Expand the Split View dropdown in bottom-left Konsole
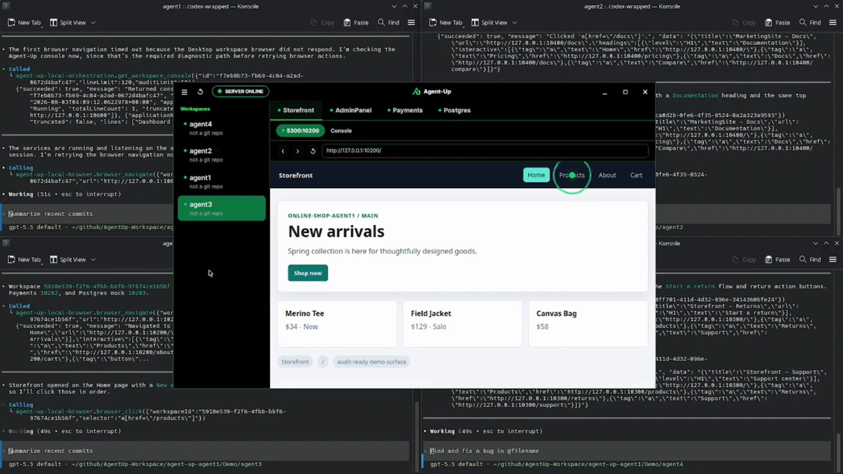Viewport: 843px width, 474px height. coord(93,260)
